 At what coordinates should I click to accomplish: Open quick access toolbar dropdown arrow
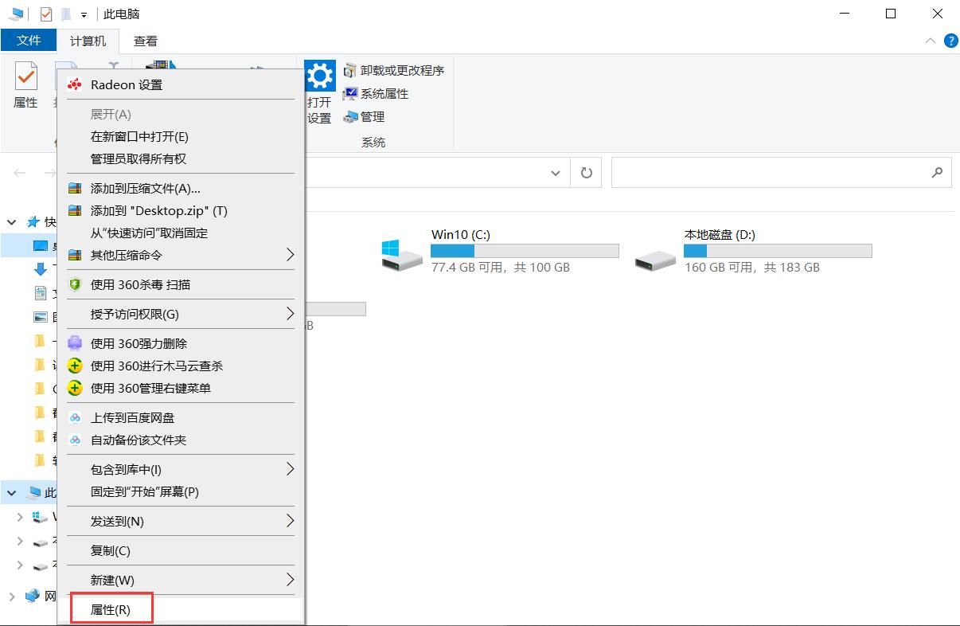pyautogui.click(x=83, y=14)
